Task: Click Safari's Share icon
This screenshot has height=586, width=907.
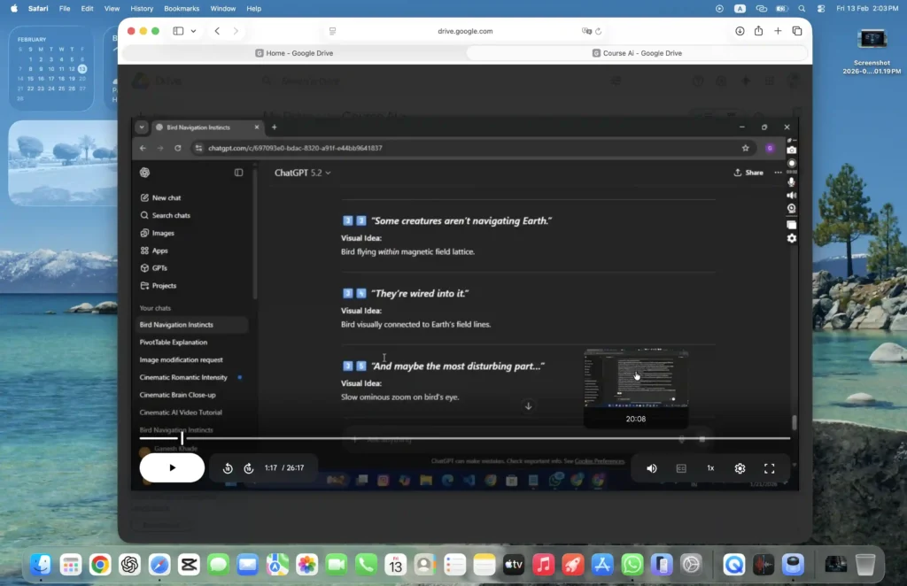Action: tap(758, 31)
